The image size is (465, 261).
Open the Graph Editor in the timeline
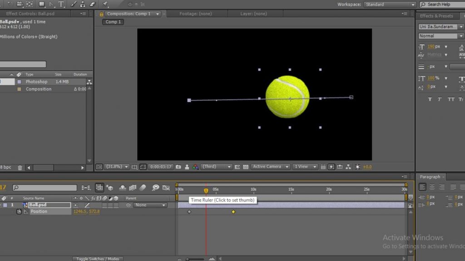click(x=166, y=187)
